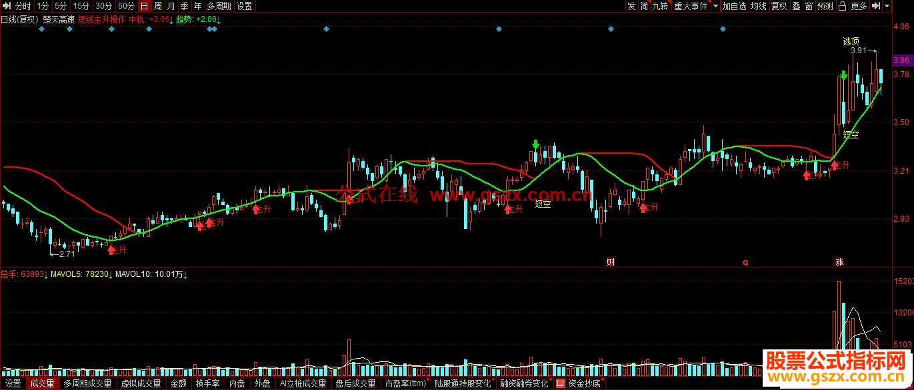914x390 pixels.
Task: Click the 涨 event marker on the chart
Action: pos(839,262)
